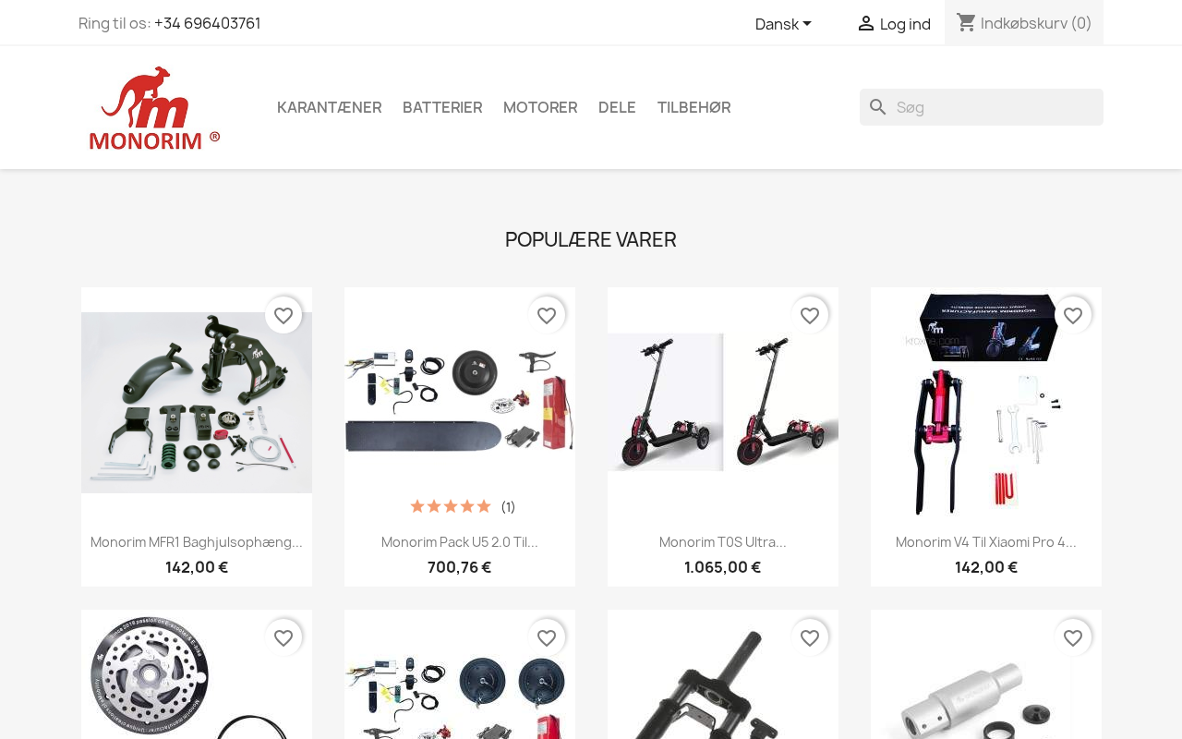Expand the KARANTÆNER menu
This screenshot has width=1182, height=739.
(x=329, y=107)
